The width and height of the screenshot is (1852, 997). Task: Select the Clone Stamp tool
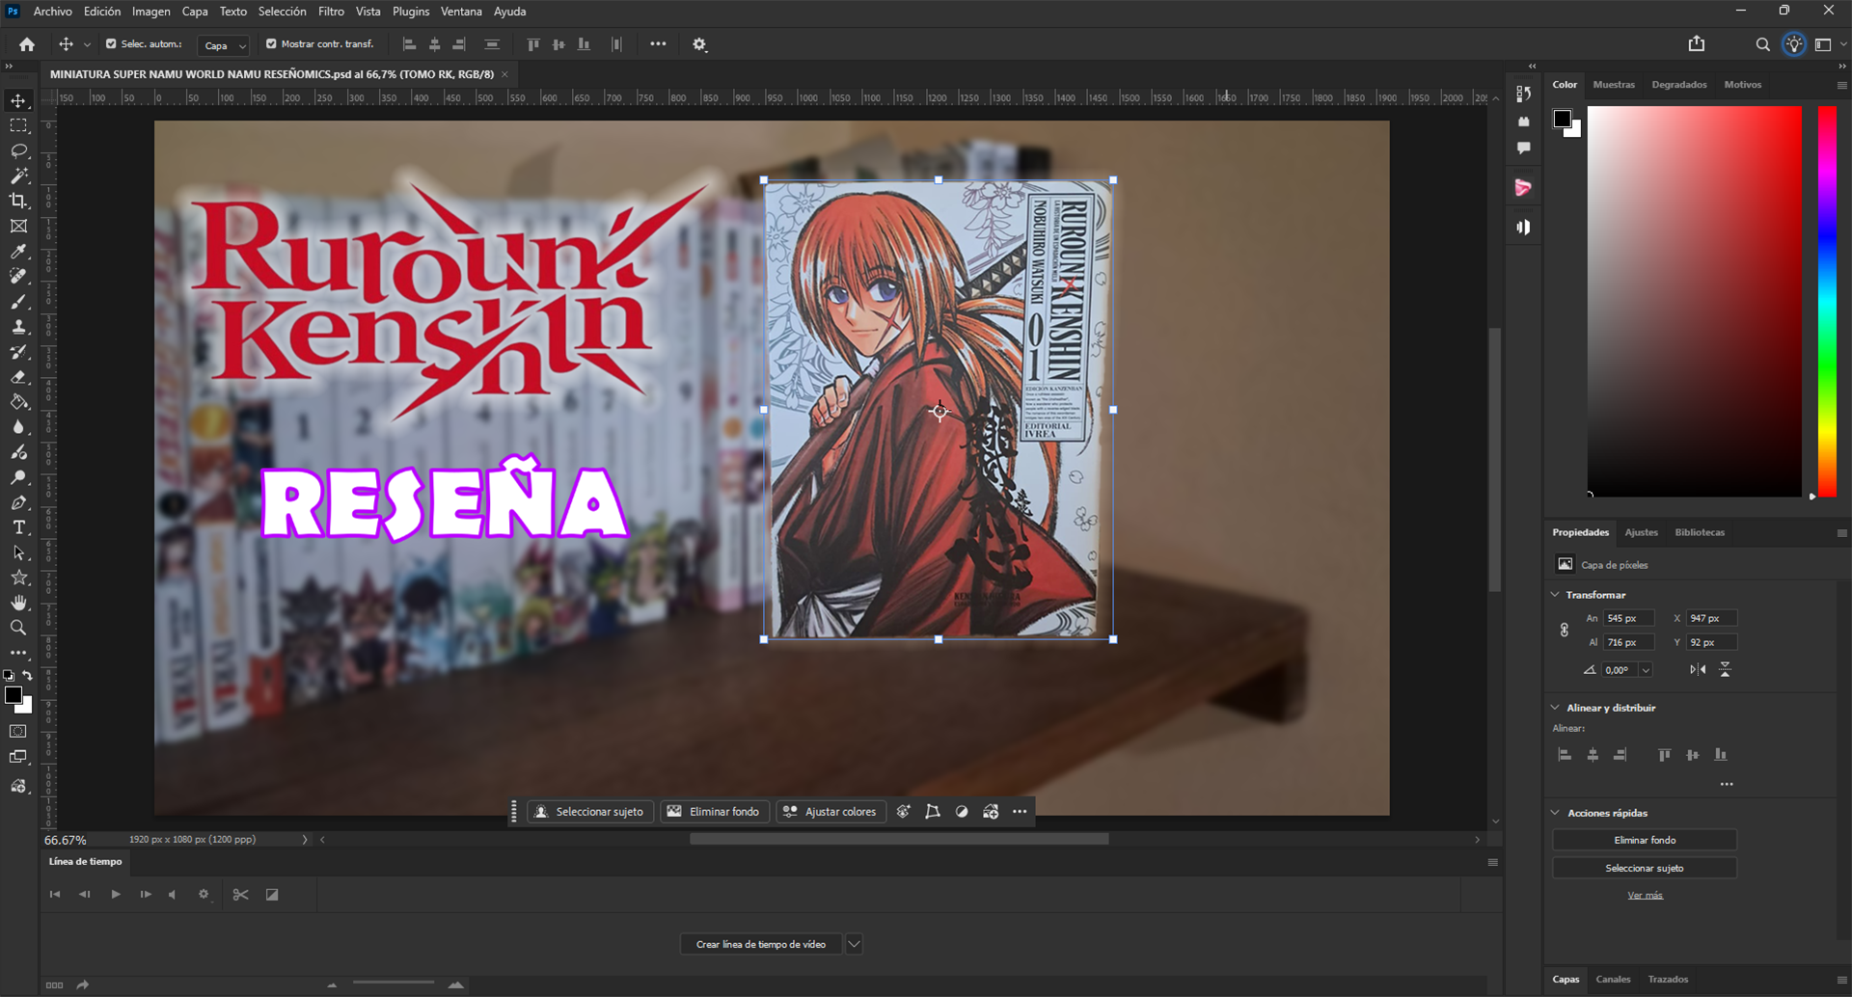click(18, 327)
